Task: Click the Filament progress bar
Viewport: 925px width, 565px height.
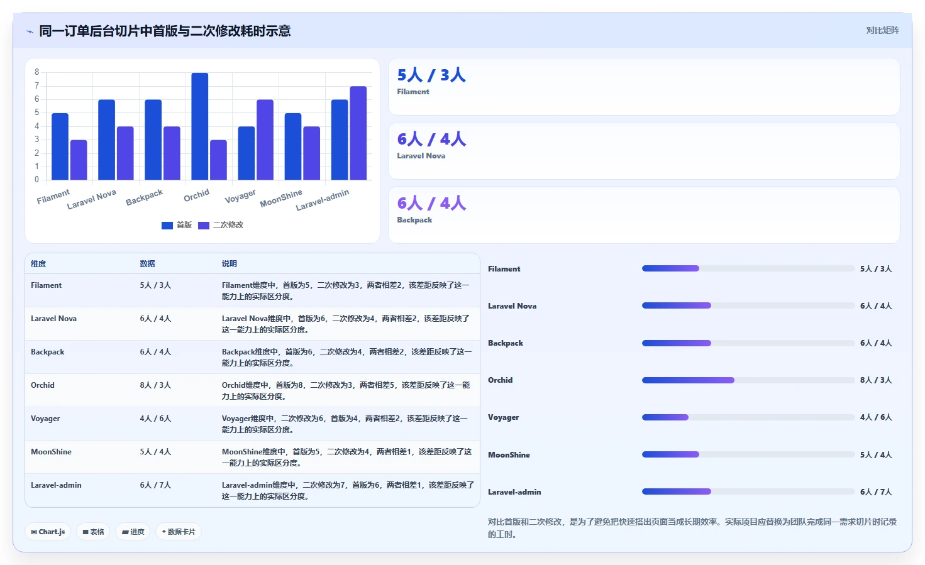Action: pos(748,268)
